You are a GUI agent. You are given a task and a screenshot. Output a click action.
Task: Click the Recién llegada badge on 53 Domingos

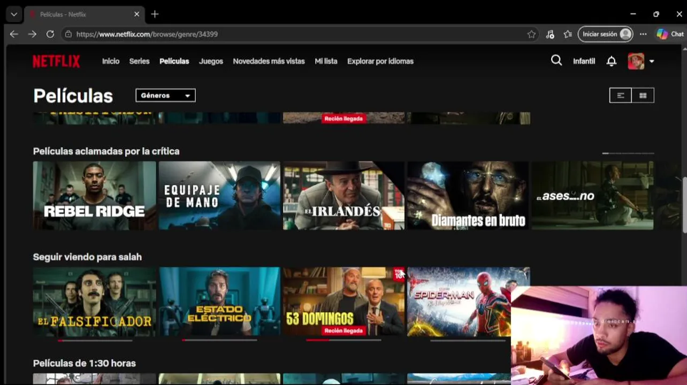[x=343, y=330]
